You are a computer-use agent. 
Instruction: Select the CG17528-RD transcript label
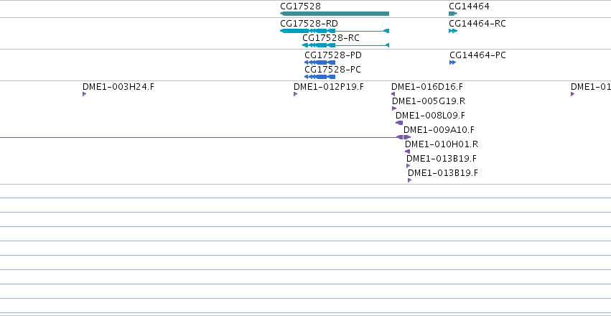(x=309, y=24)
